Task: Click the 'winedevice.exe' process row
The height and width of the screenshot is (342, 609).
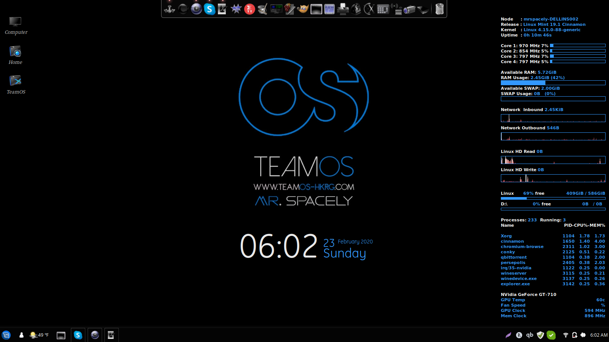Action: pyautogui.click(x=553, y=278)
